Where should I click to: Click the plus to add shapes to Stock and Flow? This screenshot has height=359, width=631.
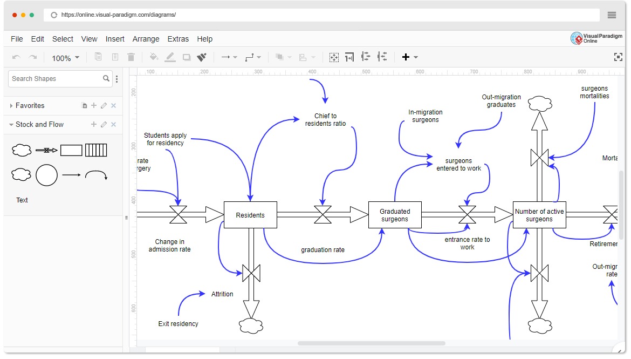click(x=94, y=124)
